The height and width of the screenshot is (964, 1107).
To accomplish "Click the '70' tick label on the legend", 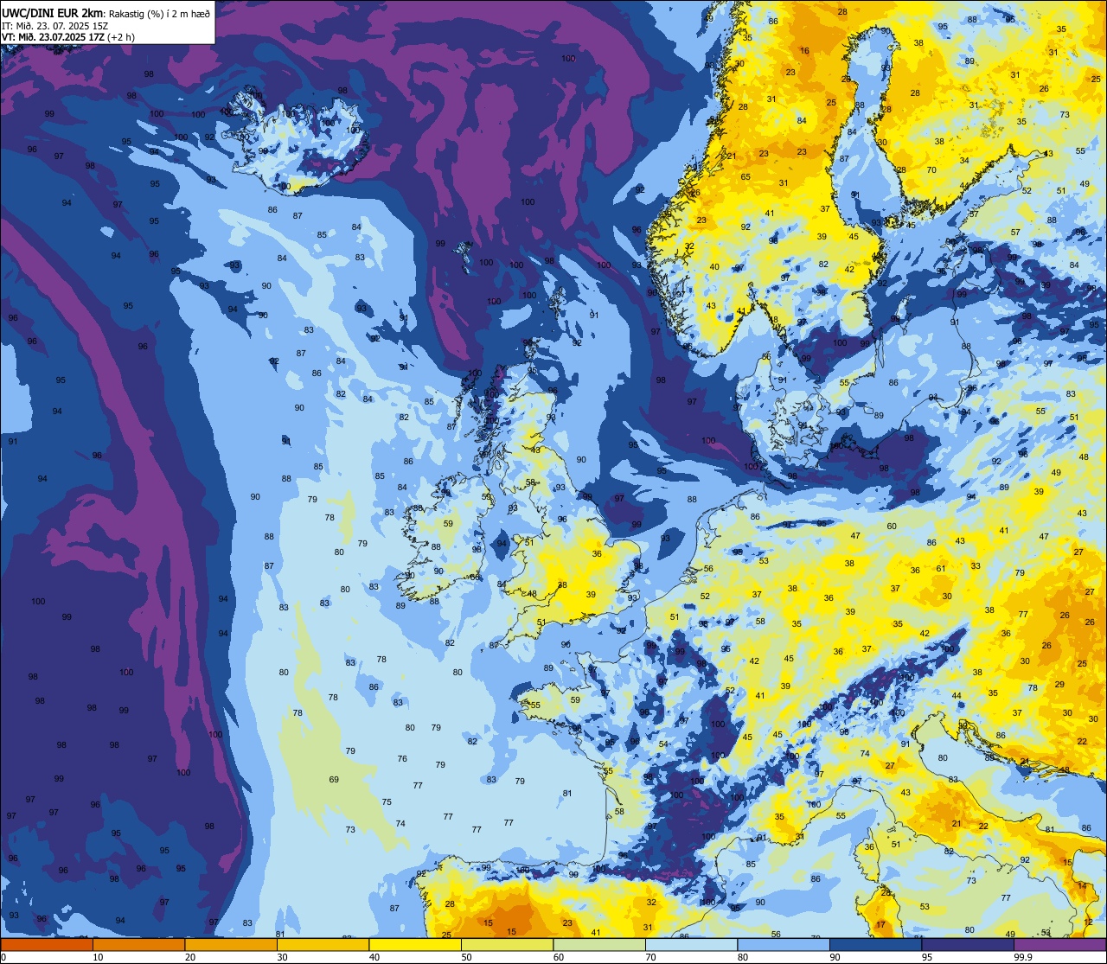I will [x=650, y=957].
